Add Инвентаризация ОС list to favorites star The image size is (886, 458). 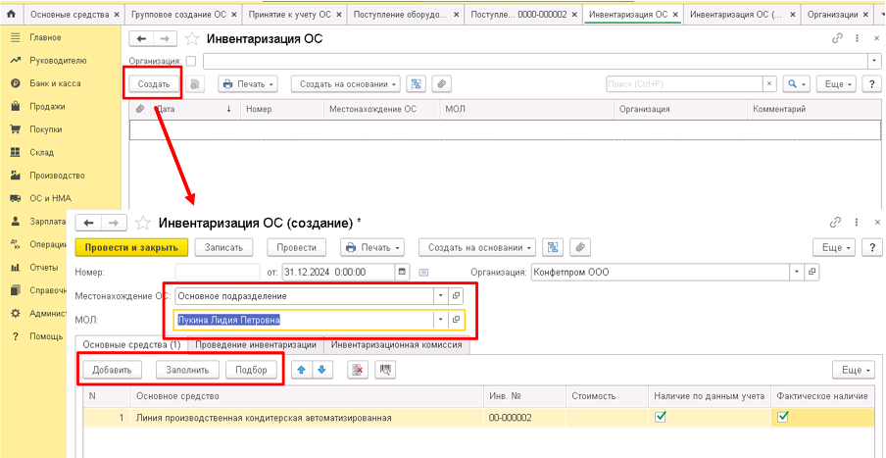click(x=193, y=38)
